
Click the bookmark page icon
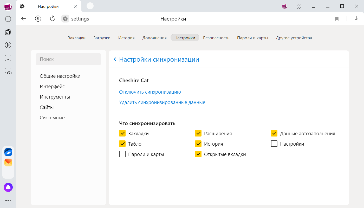[x=337, y=19]
